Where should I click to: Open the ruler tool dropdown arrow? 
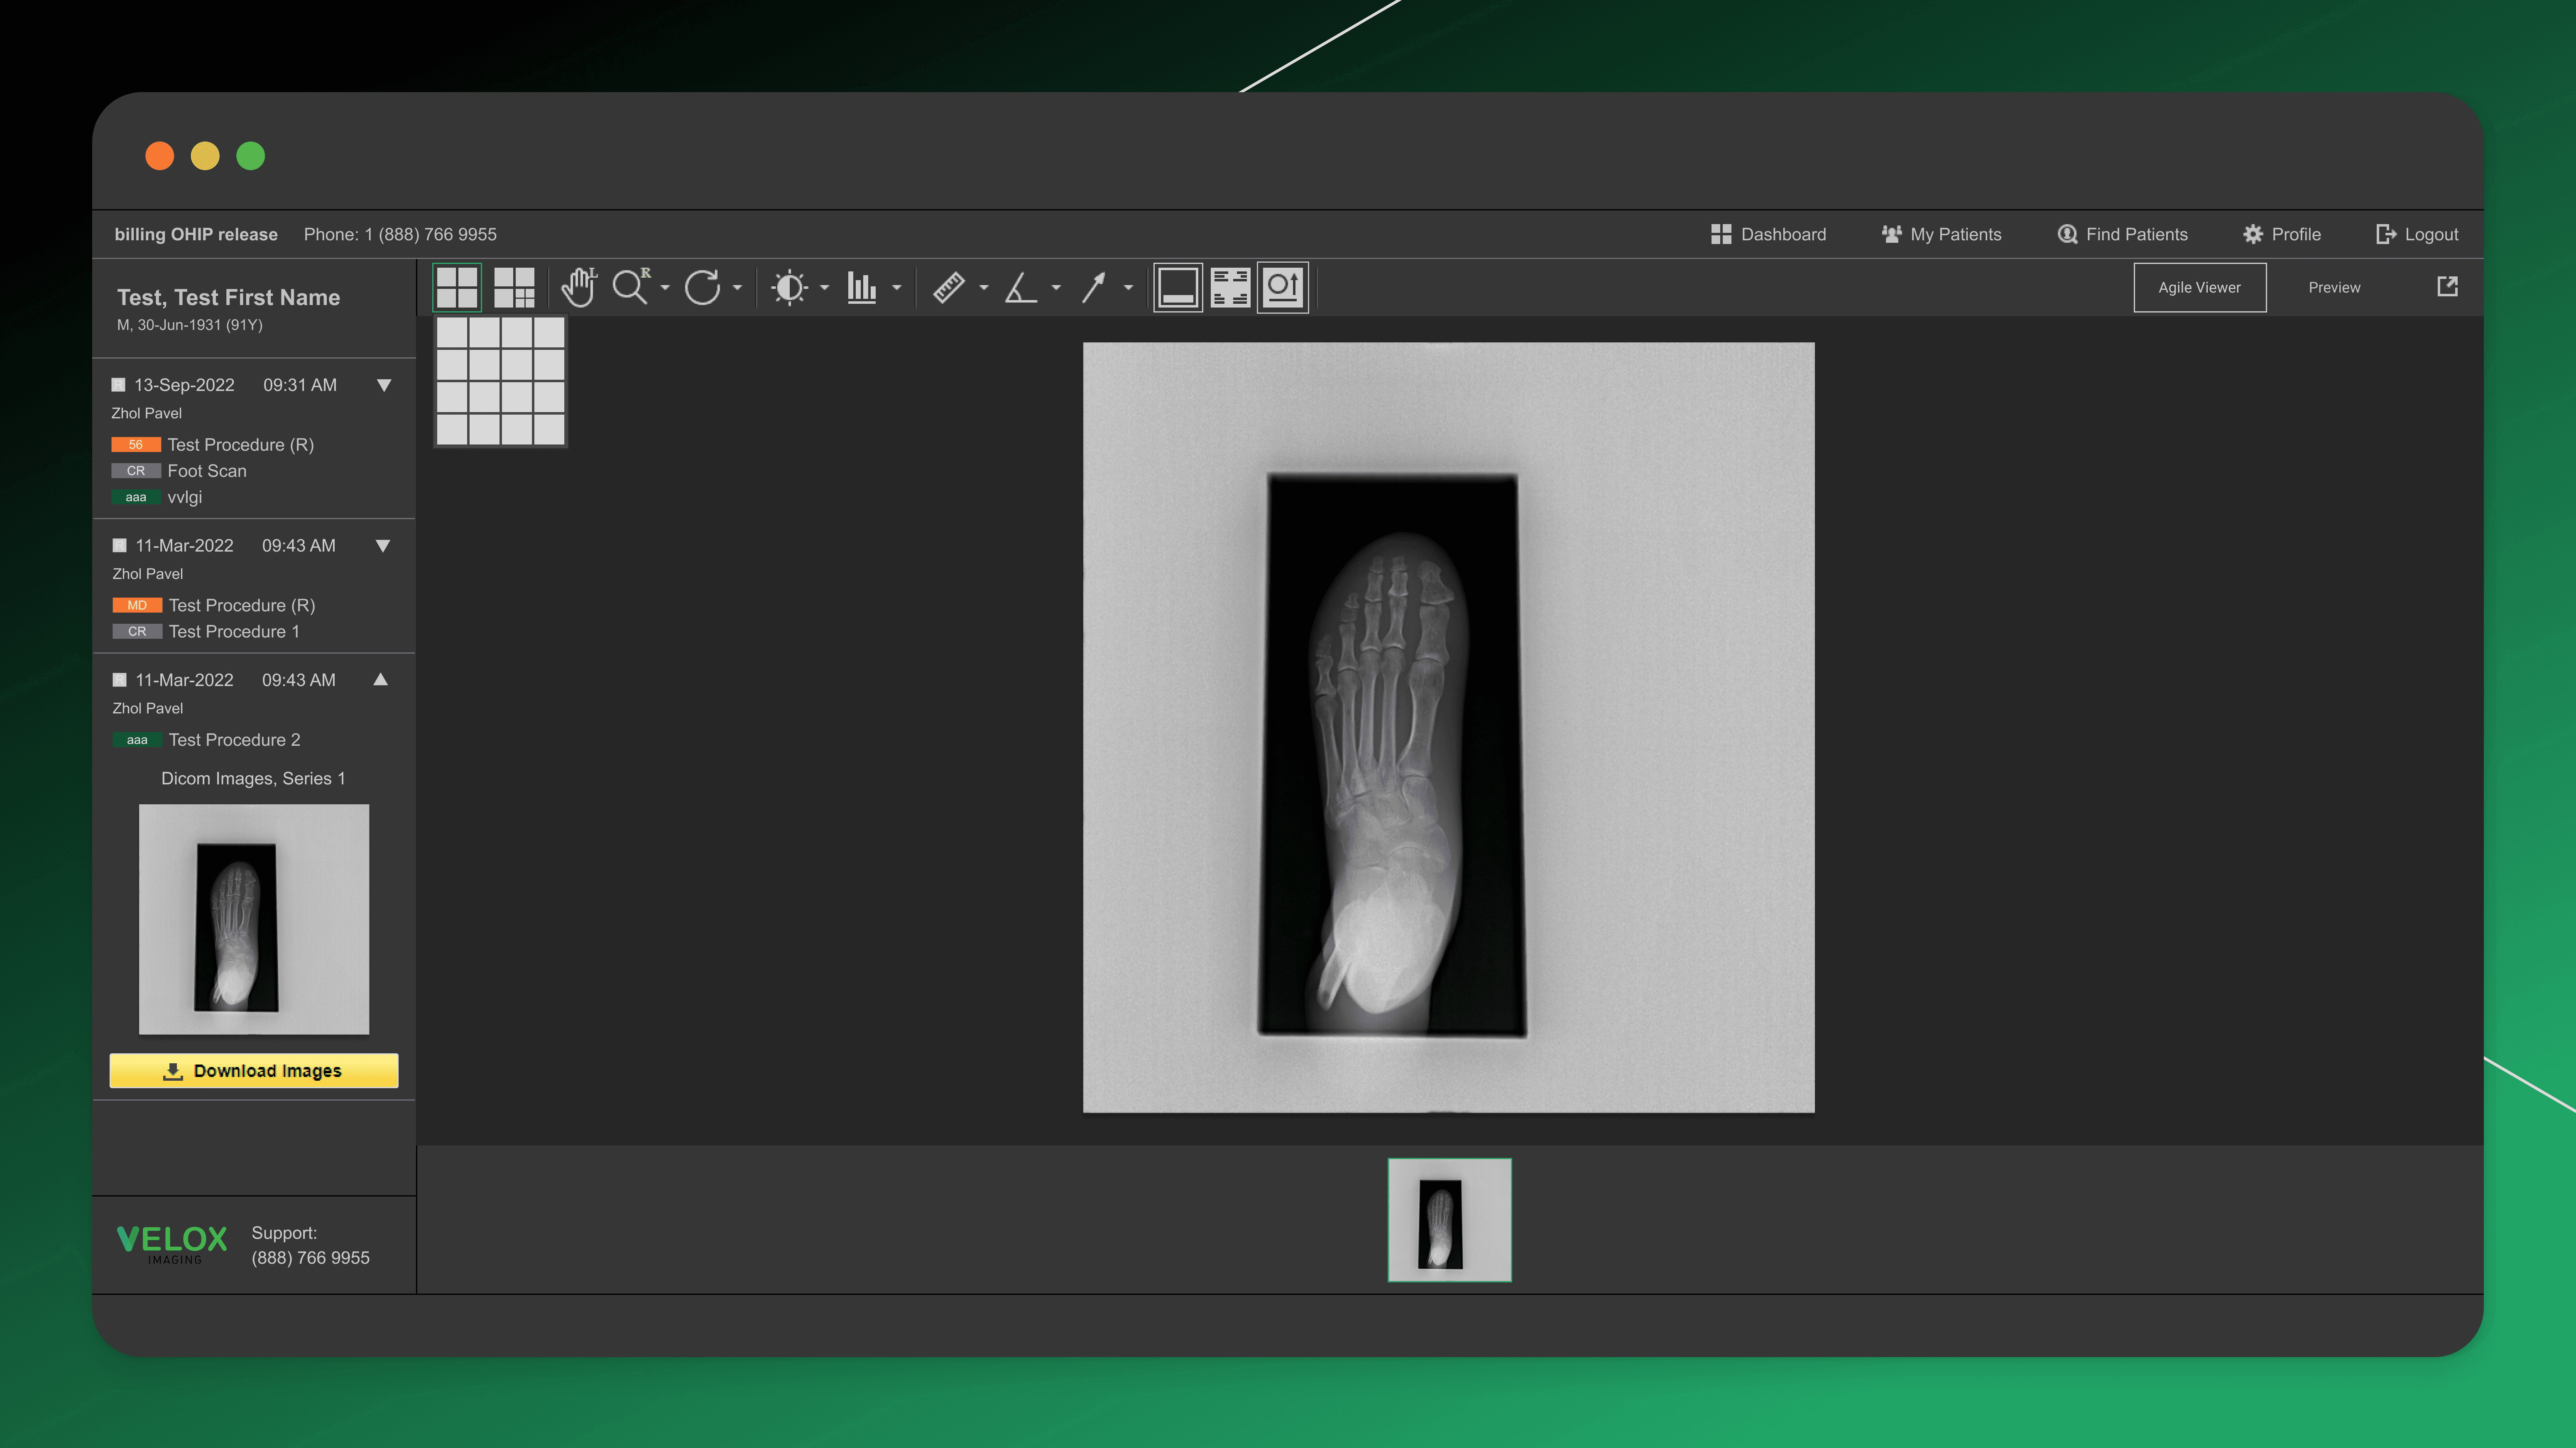[x=984, y=288]
